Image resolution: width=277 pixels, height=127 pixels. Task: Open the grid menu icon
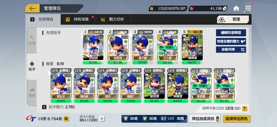tap(248, 8)
